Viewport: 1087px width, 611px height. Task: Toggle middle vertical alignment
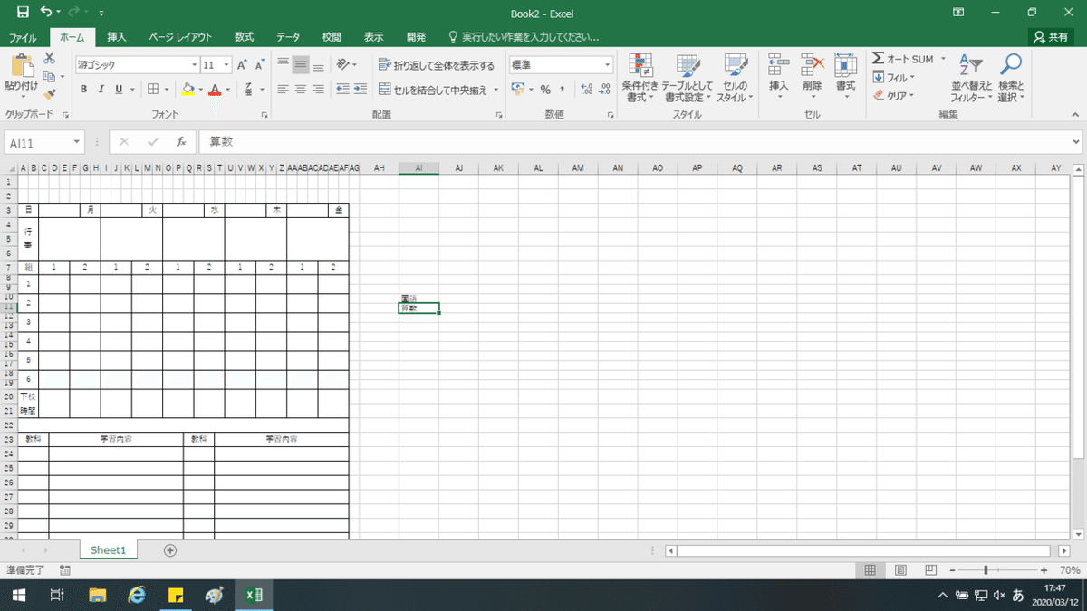click(x=301, y=64)
